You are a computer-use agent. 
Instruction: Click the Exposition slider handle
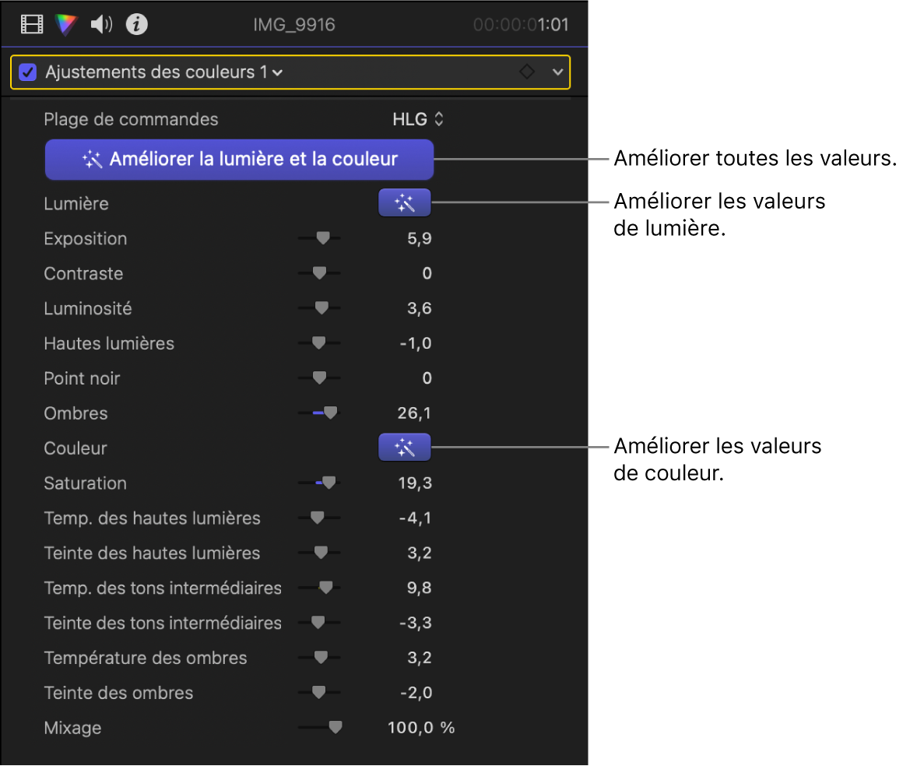[323, 238]
